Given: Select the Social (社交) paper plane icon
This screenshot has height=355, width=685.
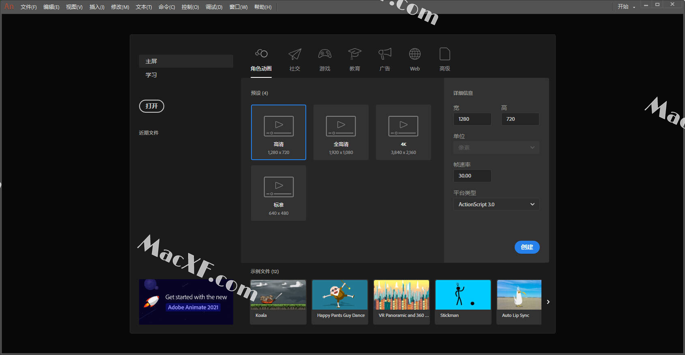Looking at the screenshot, I should click(x=295, y=54).
